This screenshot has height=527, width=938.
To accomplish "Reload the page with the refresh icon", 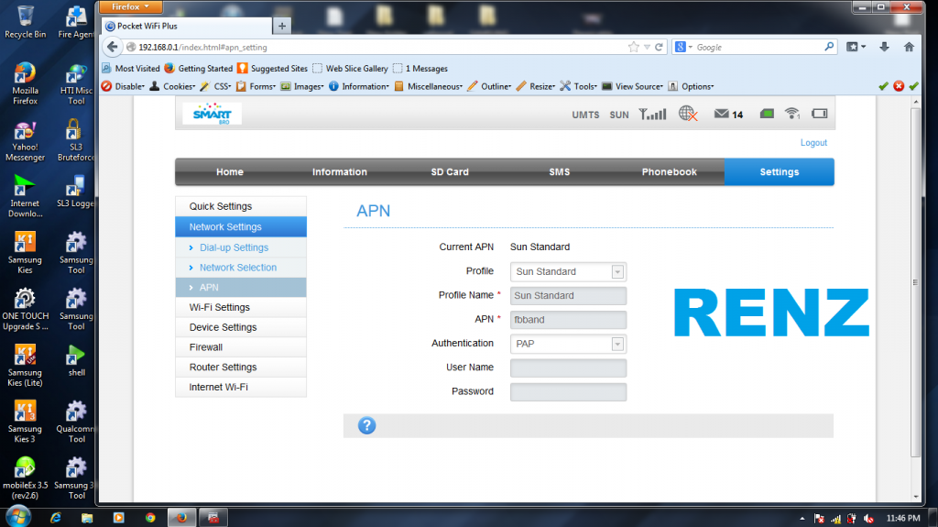I will click(x=659, y=47).
